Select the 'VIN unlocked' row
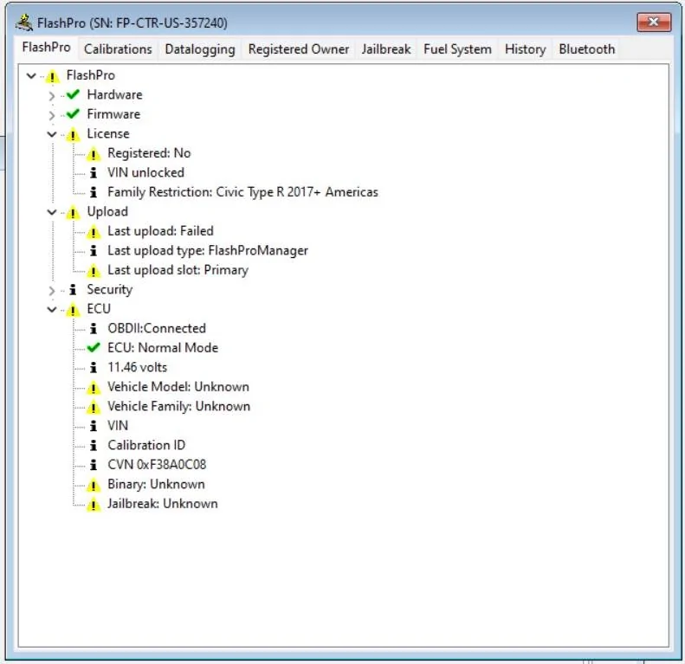This screenshot has height=664, width=685. tap(145, 172)
